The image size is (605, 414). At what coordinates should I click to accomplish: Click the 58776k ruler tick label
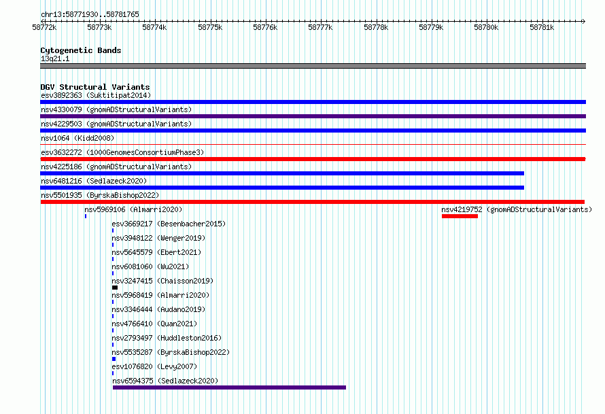pyautogui.click(x=266, y=27)
